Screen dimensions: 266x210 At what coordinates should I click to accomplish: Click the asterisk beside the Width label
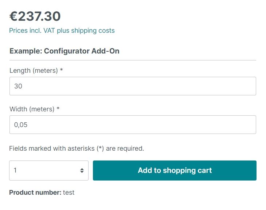coord(58,109)
